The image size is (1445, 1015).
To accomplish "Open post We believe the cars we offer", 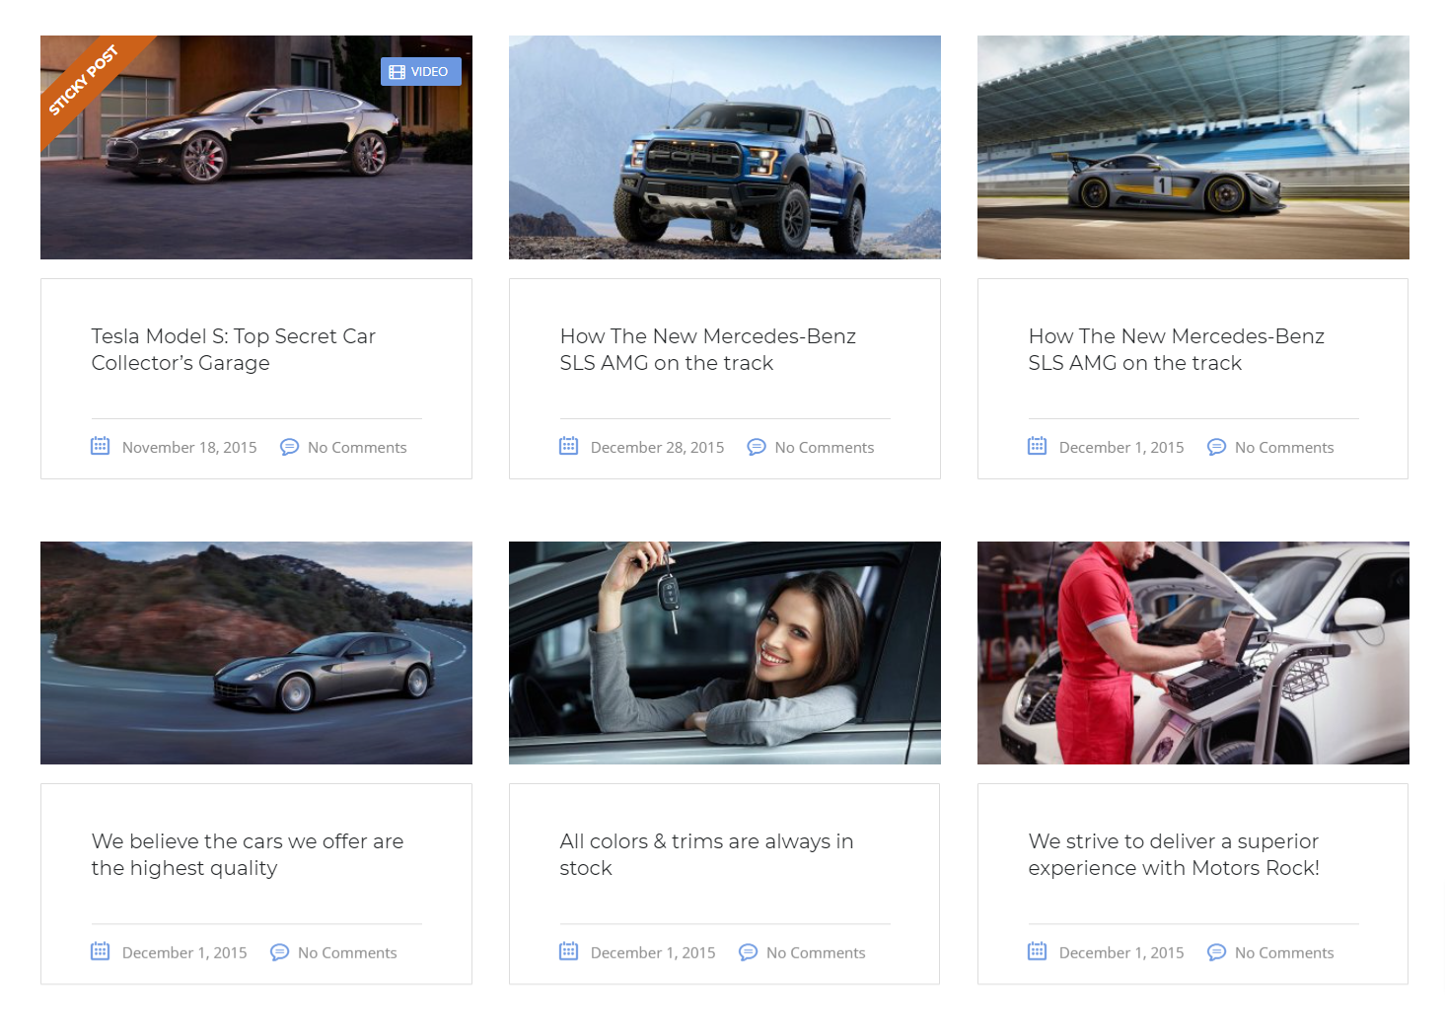I will click(x=248, y=854).
